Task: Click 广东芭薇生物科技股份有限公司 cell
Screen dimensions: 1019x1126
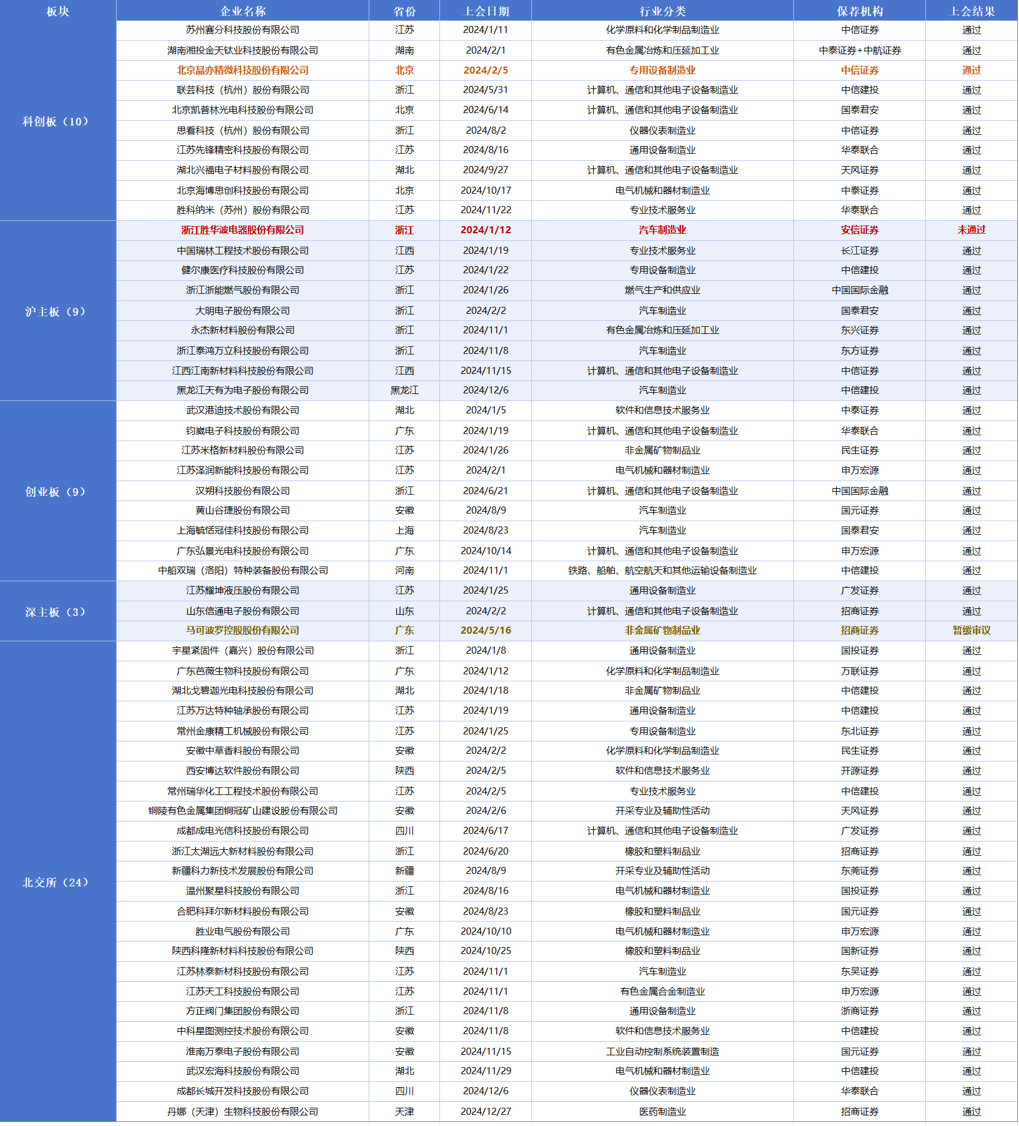Action: [x=243, y=671]
